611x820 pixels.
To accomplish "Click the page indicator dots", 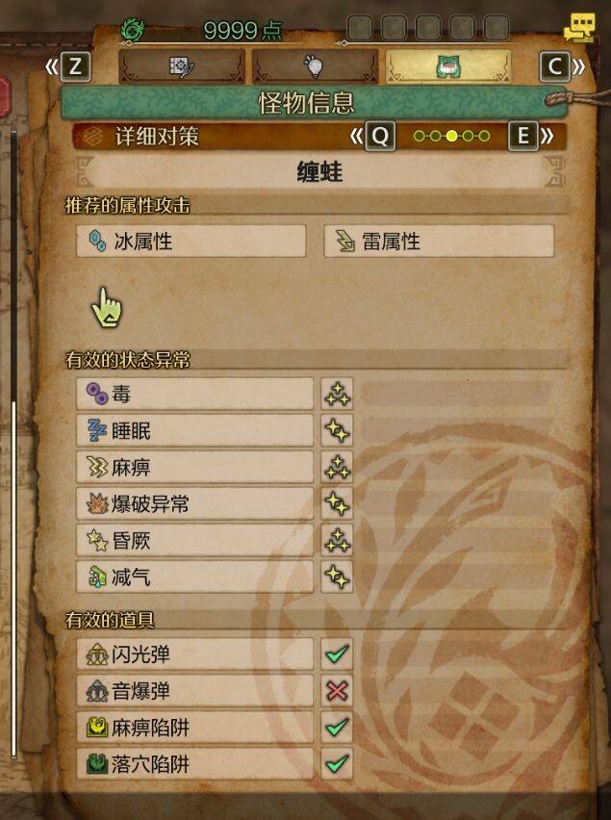I will pyautogui.click(x=451, y=137).
